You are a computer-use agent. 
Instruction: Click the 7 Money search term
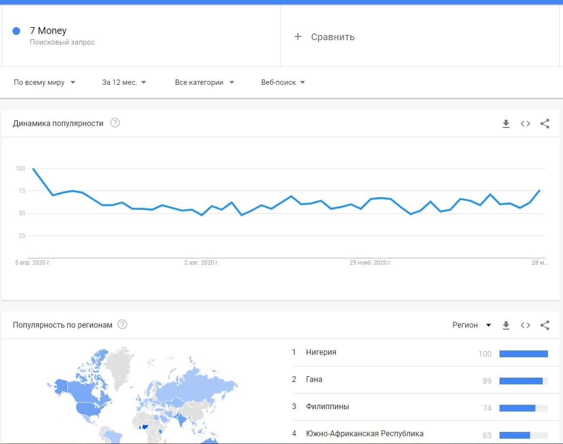(48, 31)
